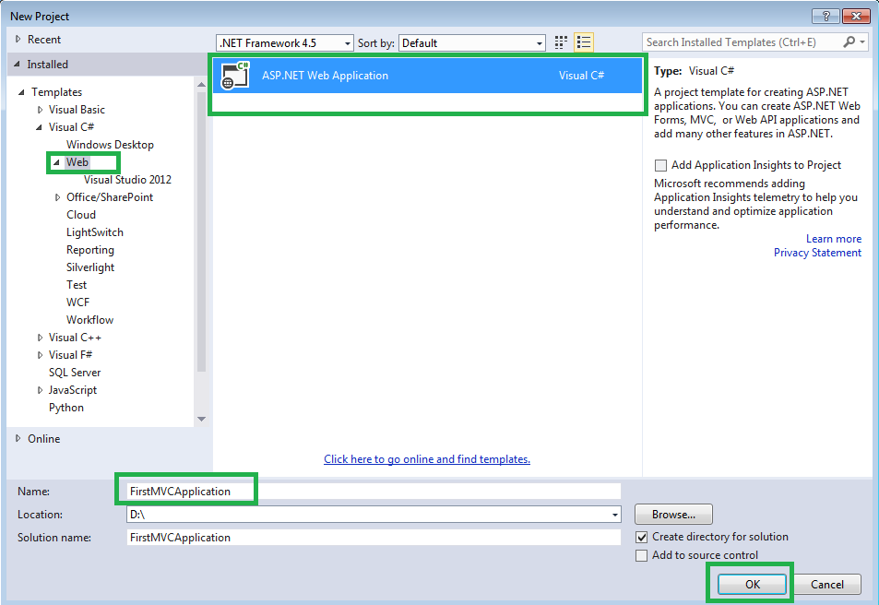Select the Test category
Viewport: 879px width, 605px height.
click(77, 285)
